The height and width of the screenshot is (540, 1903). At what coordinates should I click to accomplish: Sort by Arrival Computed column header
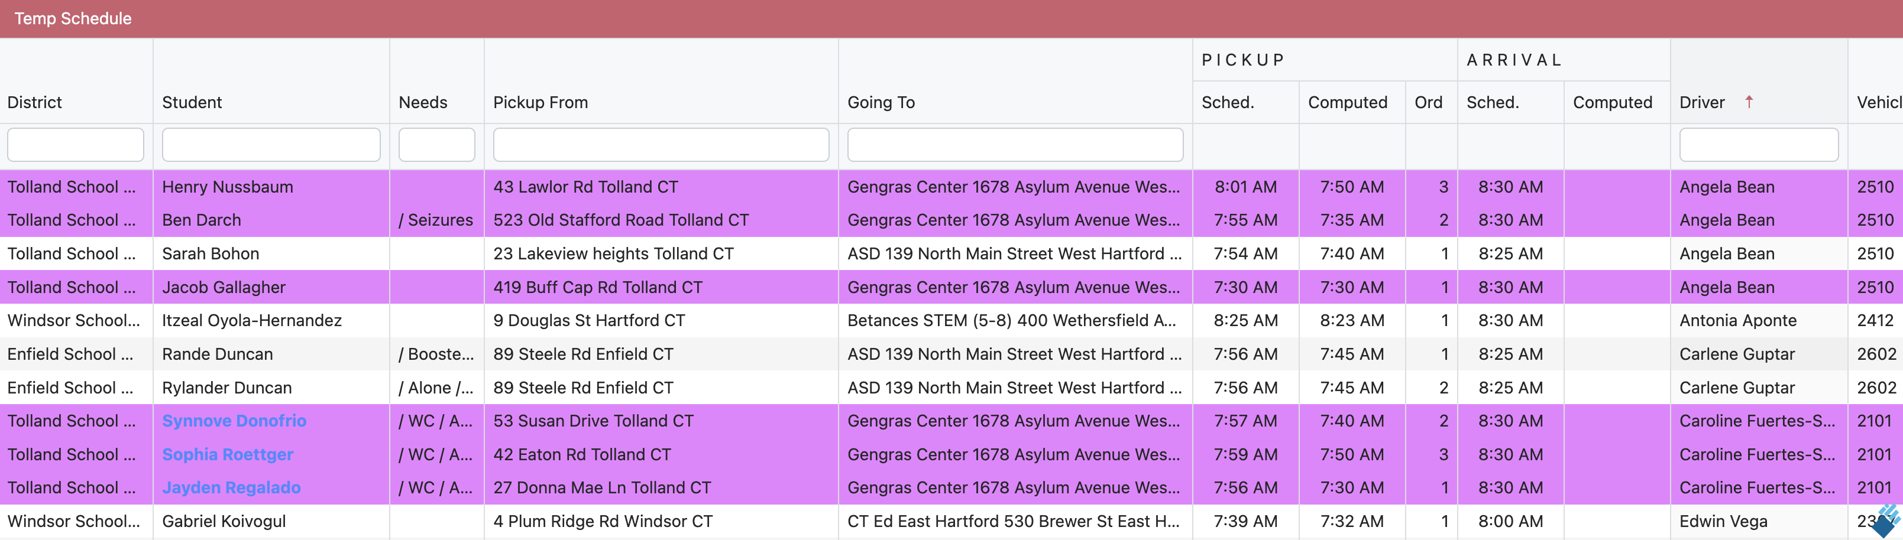tap(1613, 103)
